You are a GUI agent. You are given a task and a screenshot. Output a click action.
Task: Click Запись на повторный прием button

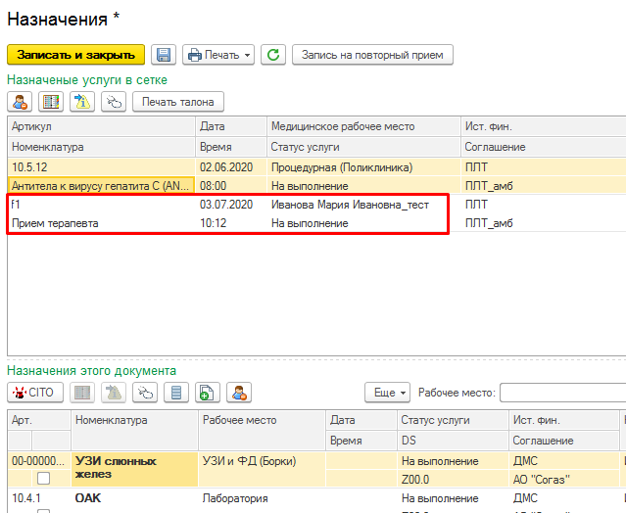coord(372,55)
